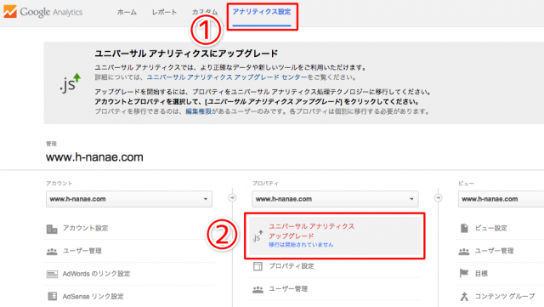
Task: Click the ユニバーサル アナリティクスにアップグレード heading
Action: pos(186,54)
